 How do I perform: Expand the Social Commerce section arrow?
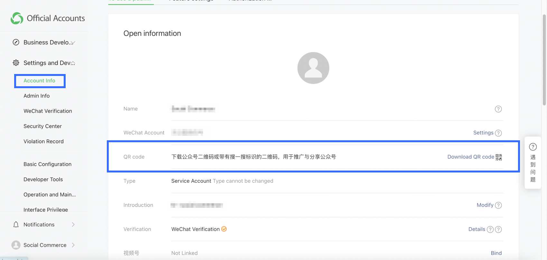click(73, 245)
